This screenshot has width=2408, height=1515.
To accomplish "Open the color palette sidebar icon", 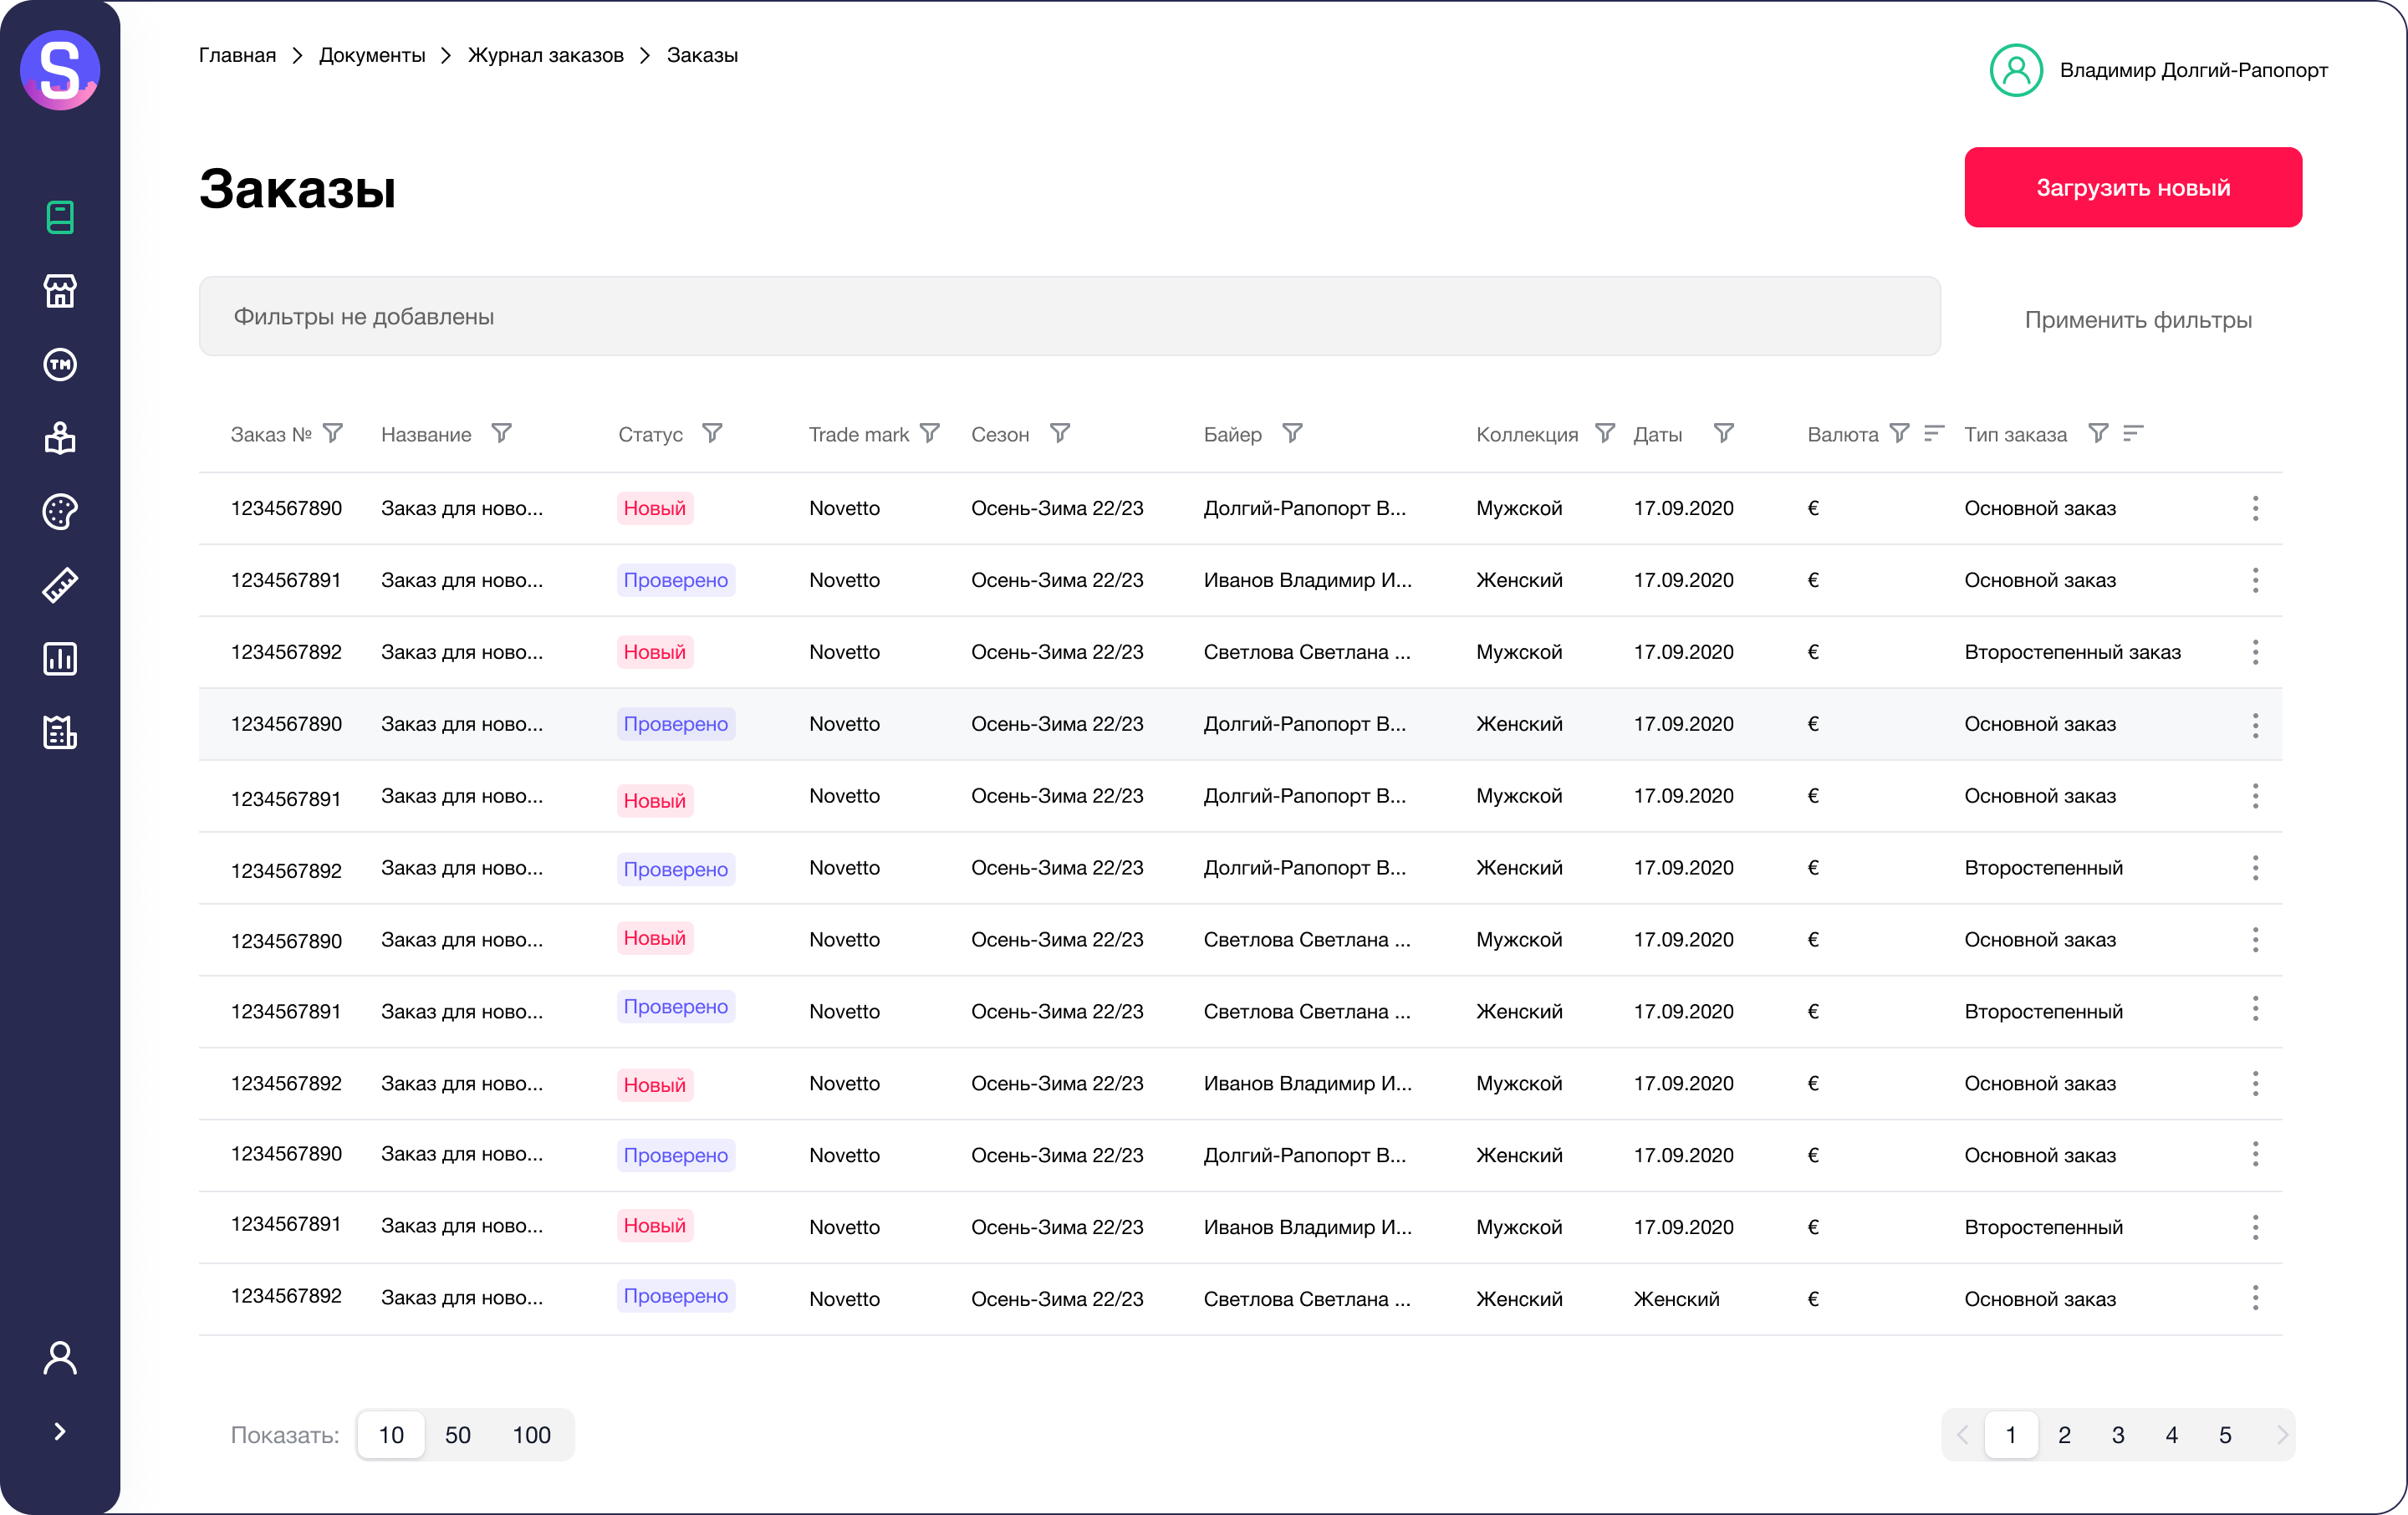I will click(60, 512).
